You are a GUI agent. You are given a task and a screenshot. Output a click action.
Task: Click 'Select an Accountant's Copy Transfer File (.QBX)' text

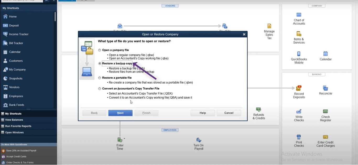pos(141,93)
